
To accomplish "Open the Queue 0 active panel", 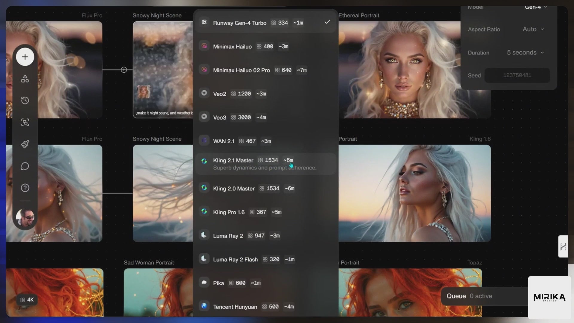I will 484,296.
